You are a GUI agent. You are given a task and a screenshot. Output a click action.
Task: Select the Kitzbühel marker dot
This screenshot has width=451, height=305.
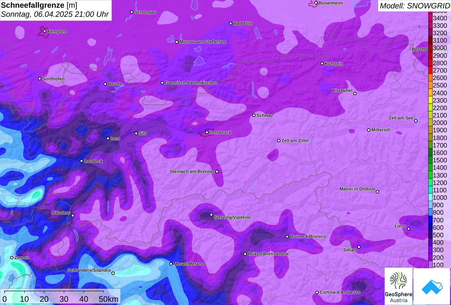click(x=355, y=94)
